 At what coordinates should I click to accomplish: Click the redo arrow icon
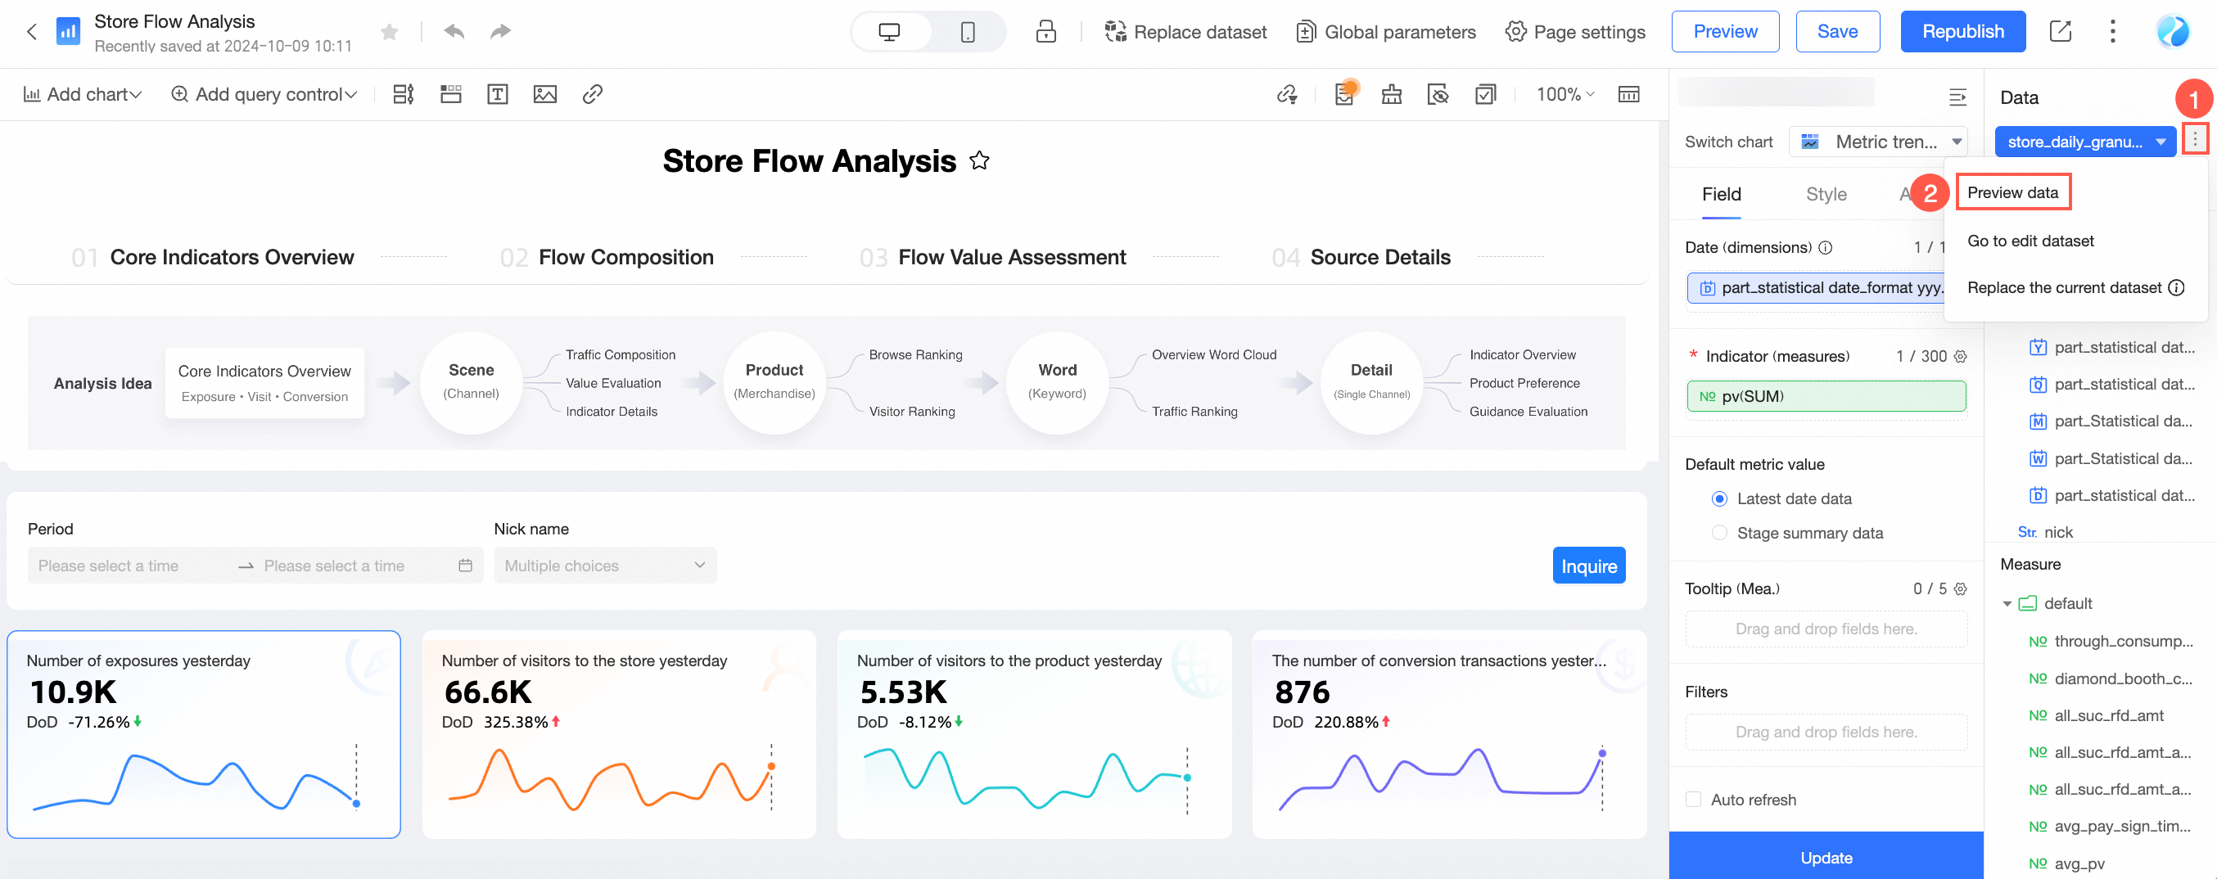click(500, 32)
